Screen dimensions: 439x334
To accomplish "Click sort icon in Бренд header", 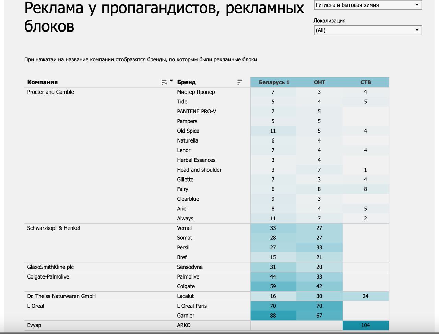I will point(240,82).
